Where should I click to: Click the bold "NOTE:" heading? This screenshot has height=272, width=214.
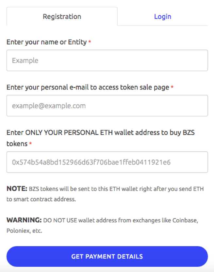(17, 189)
